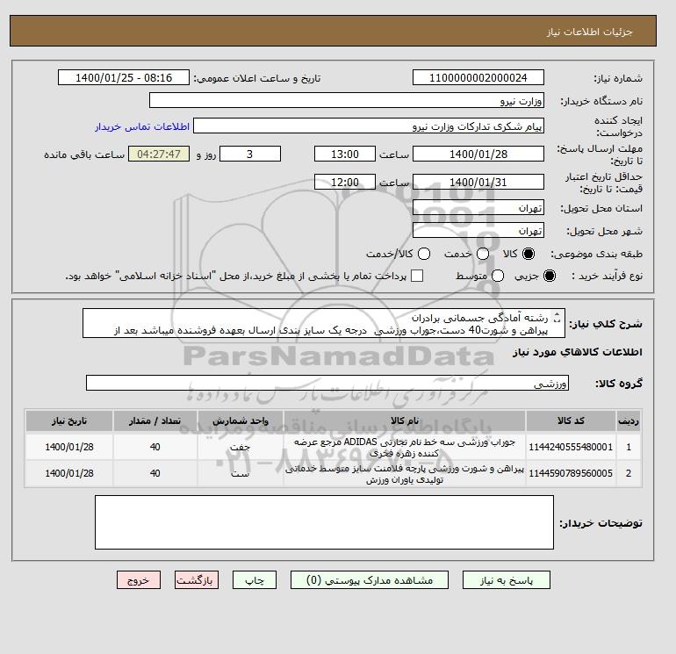Screen dimensions: 676x654
Task: Click the response deadline time 13:00 field
Action: click(345, 155)
